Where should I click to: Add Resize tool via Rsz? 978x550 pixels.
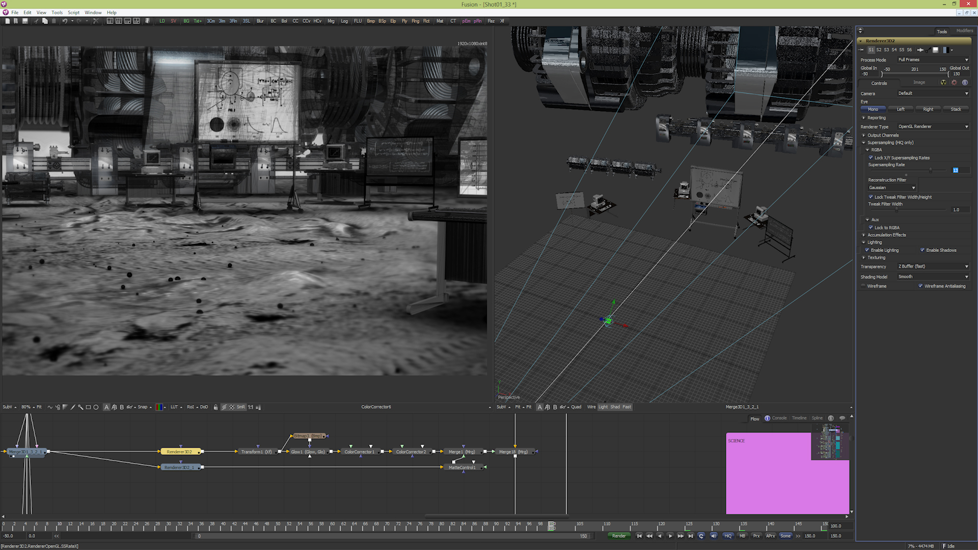[491, 21]
